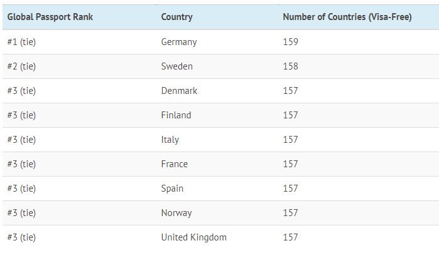Click the Number of Countries (Visa-Free) header

click(x=347, y=17)
